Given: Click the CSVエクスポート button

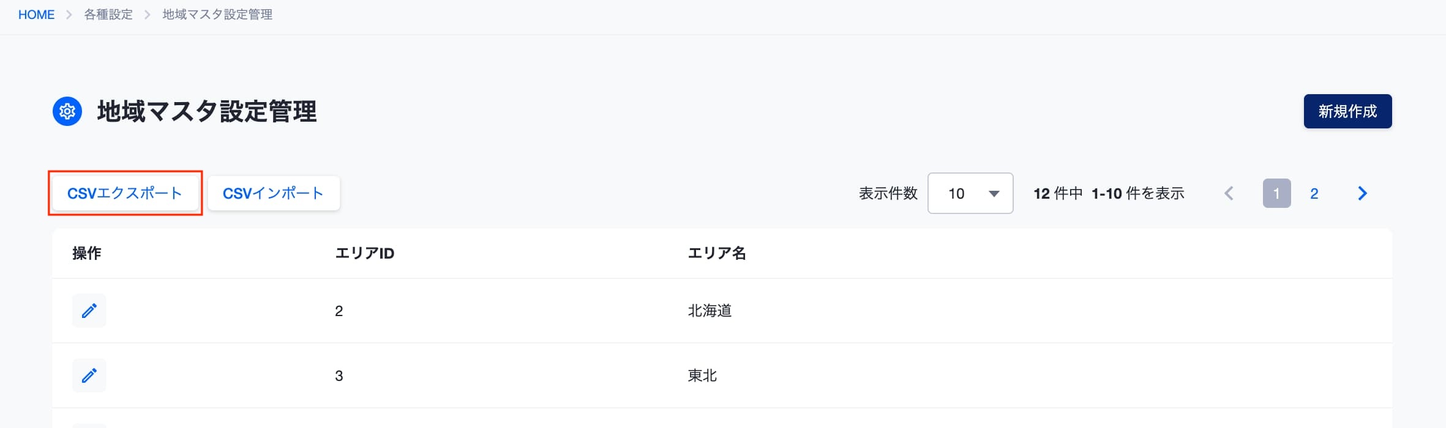Looking at the screenshot, I should click(x=125, y=193).
